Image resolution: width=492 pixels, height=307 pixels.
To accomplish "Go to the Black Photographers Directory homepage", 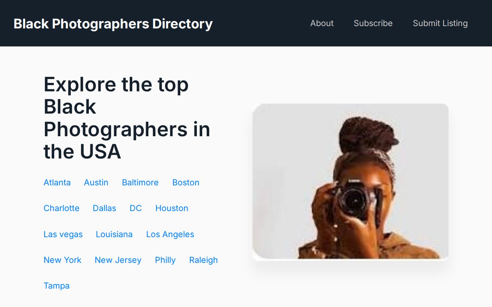I will [x=113, y=23].
